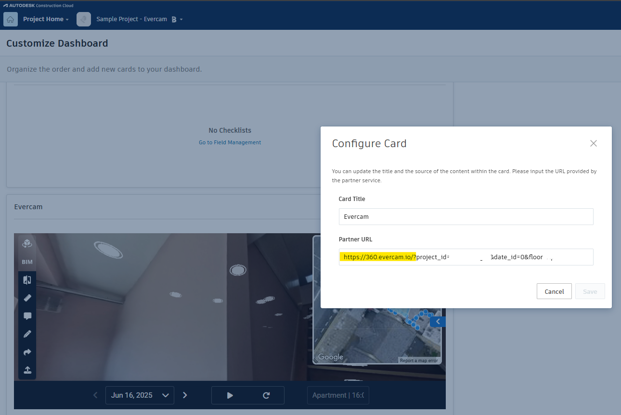The width and height of the screenshot is (621, 415).
Task: Open the Apartment floor selector
Action: (x=338, y=395)
